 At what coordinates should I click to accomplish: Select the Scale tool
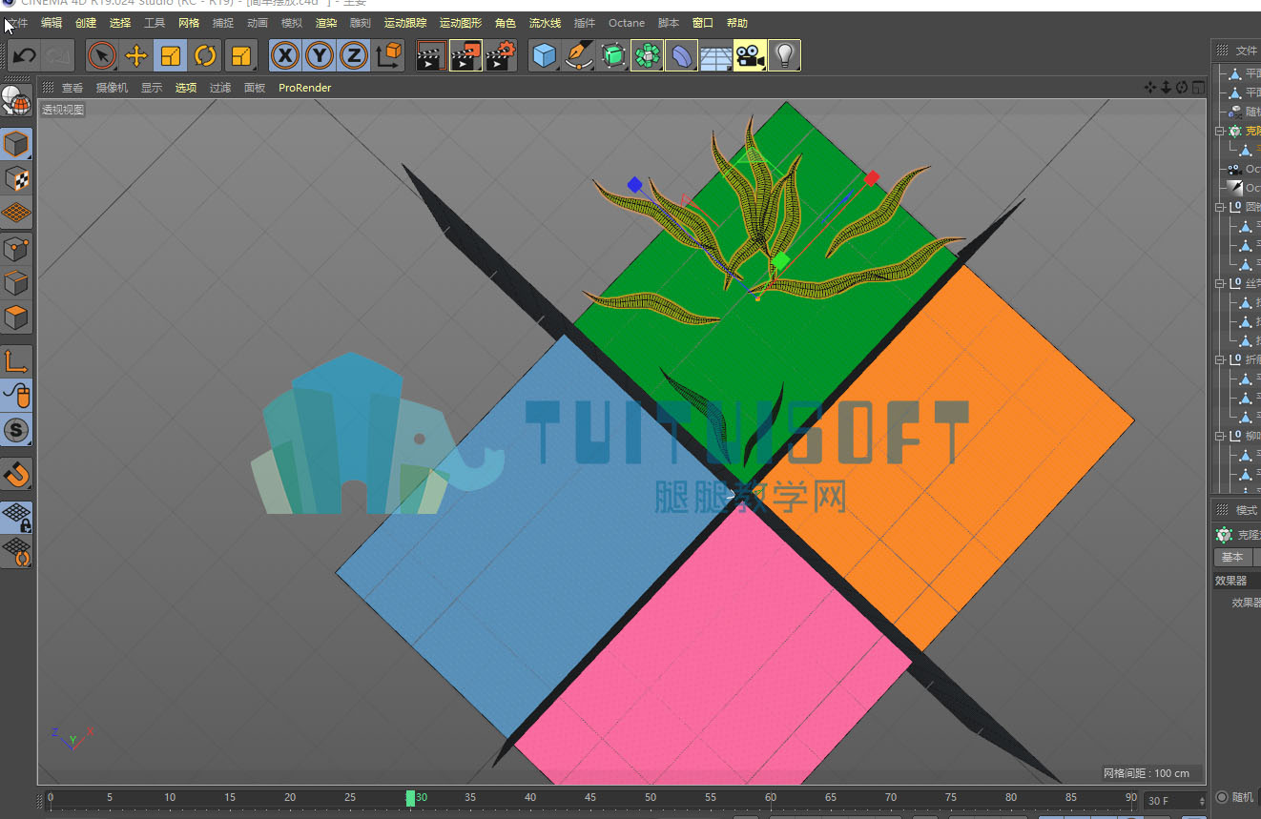click(x=171, y=56)
